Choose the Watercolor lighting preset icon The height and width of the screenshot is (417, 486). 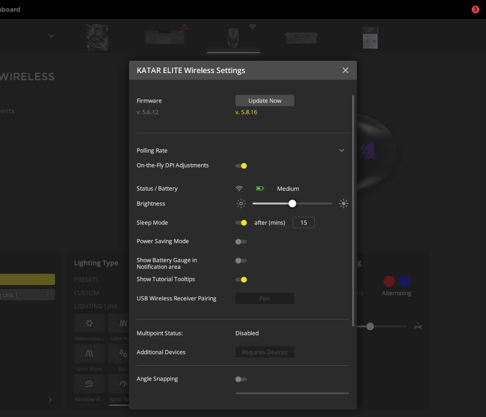[x=89, y=323]
